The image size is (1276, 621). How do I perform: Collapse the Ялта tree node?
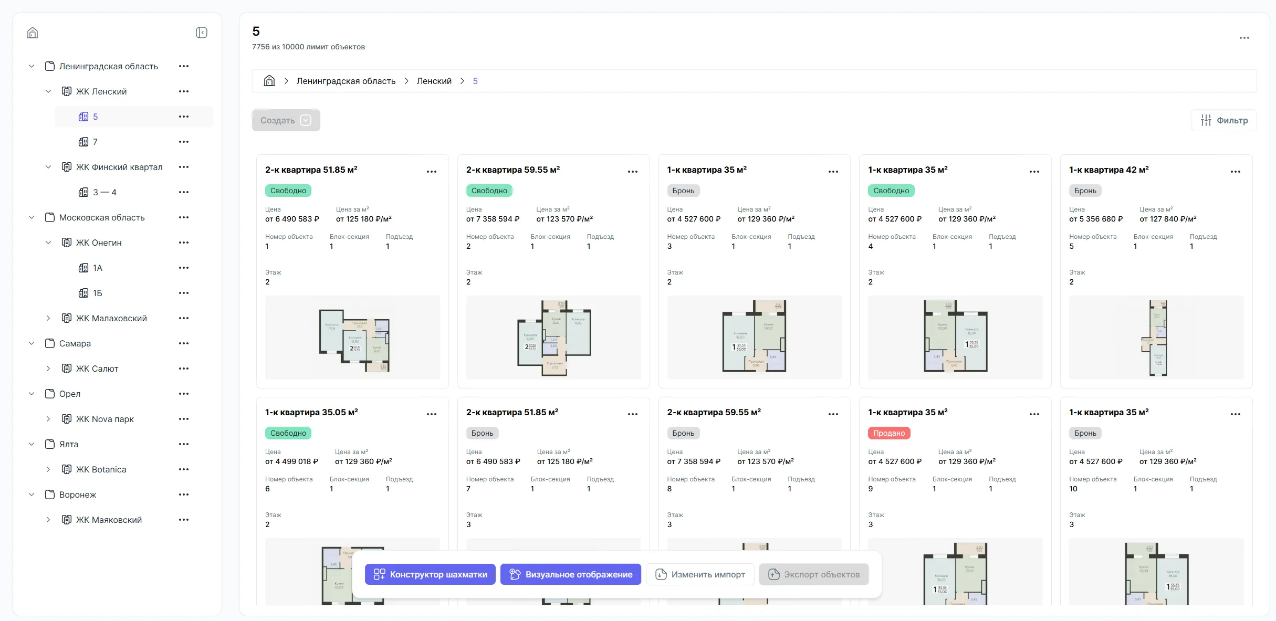[x=32, y=444]
